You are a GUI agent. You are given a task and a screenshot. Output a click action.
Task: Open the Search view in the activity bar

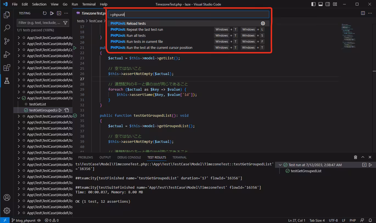[x=7, y=28]
